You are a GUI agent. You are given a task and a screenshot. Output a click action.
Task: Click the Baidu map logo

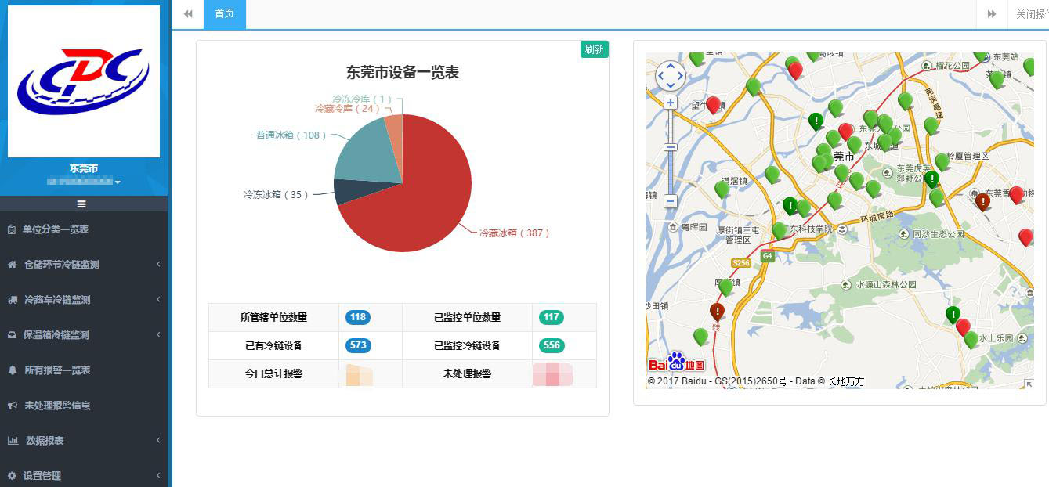(x=677, y=363)
